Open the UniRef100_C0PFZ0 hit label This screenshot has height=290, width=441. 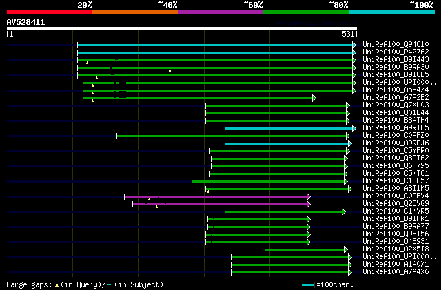396,135
